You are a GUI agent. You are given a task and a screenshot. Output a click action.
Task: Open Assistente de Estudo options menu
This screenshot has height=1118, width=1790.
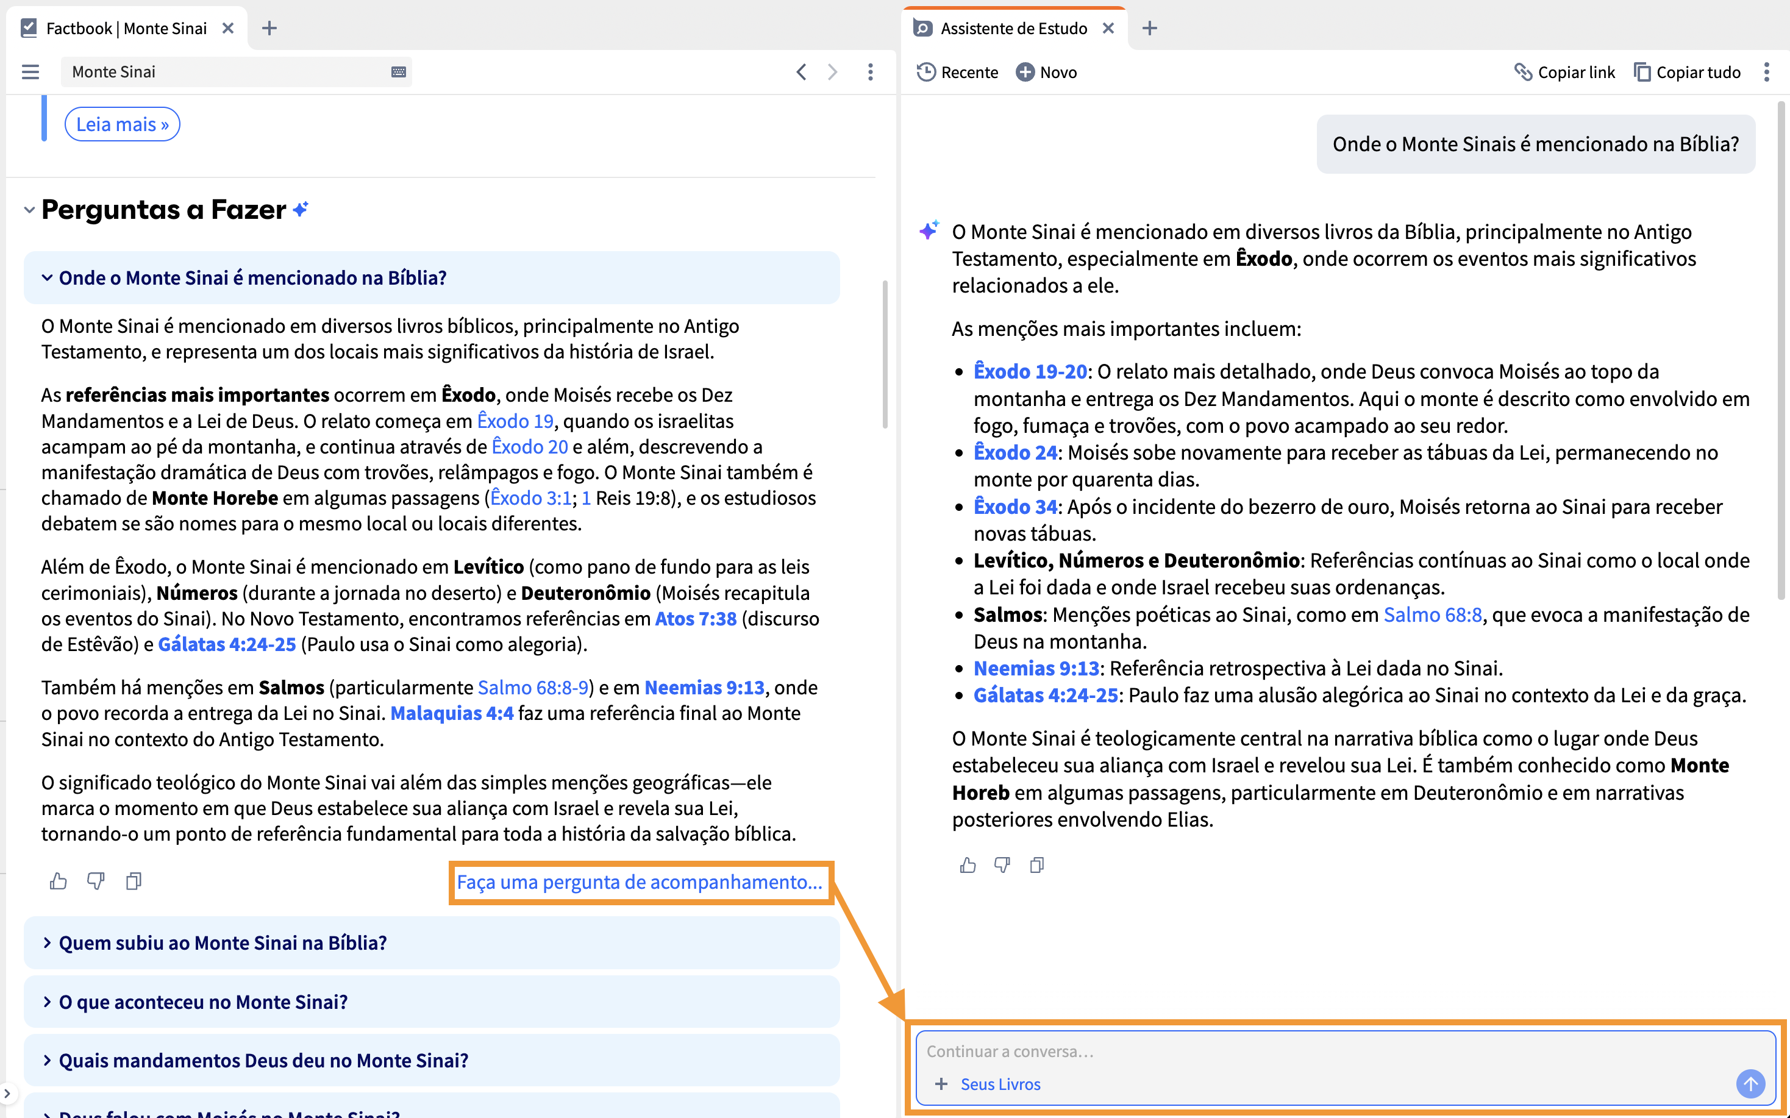1766,72
